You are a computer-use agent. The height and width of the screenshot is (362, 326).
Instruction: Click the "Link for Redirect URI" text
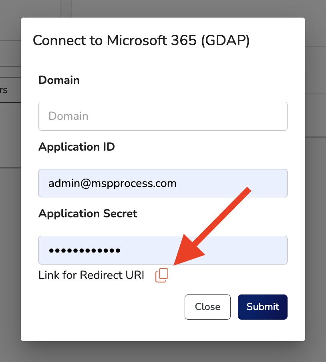[91, 275]
